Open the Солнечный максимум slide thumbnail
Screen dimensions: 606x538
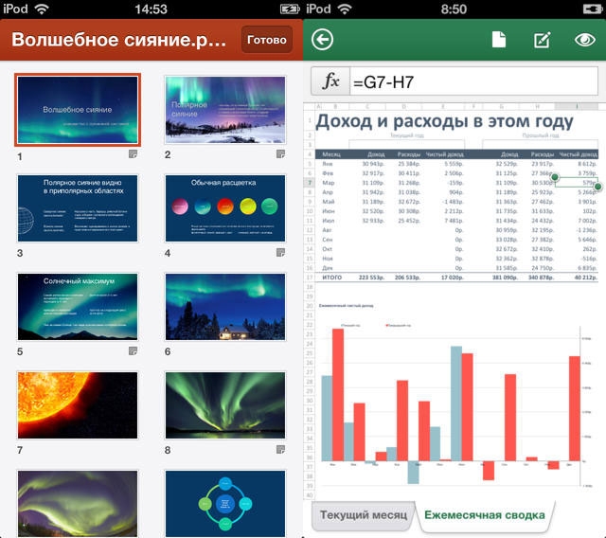(x=78, y=306)
